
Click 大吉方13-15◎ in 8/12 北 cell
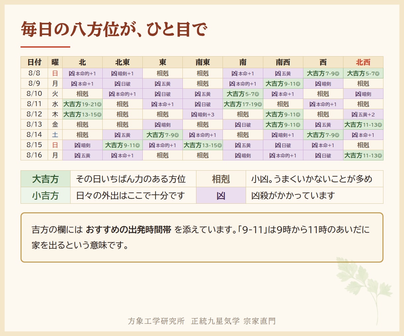[x=82, y=114]
